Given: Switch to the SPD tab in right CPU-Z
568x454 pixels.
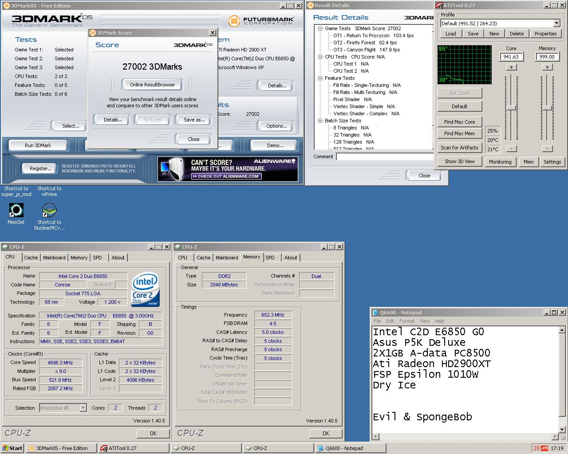Looking at the screenshot, I should click(x=270, y=258).
